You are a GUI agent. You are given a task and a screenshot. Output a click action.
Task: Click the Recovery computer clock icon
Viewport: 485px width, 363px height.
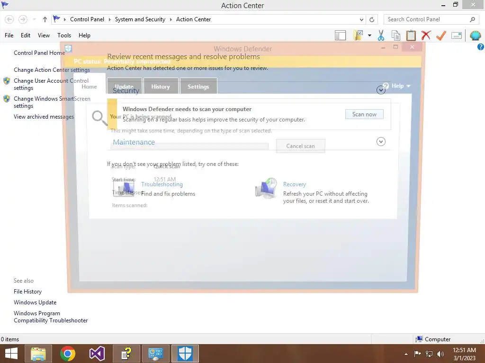tap(266, 188)
